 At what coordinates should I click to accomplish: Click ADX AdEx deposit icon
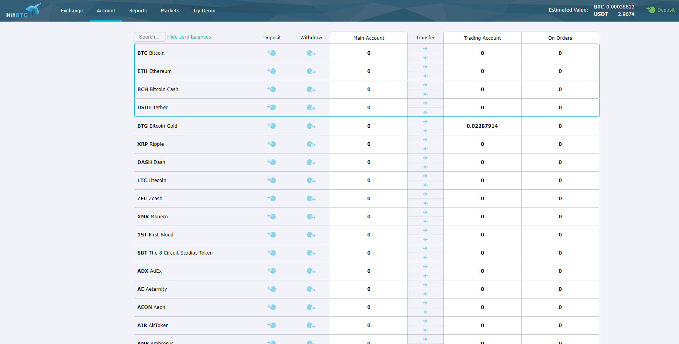point(272,271)
